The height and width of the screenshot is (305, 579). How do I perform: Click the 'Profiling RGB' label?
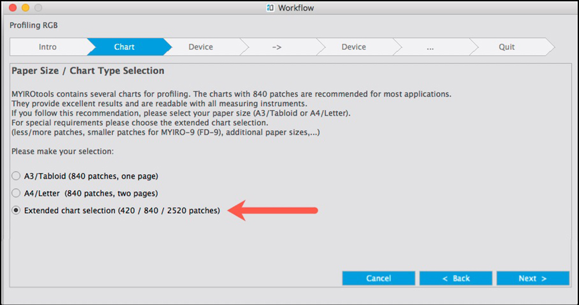click(34, 25)
